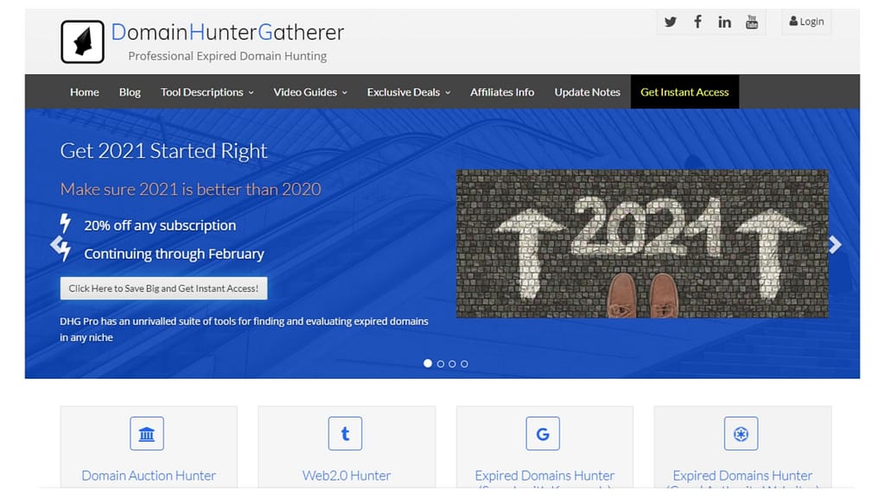This screenshot has height=497, width=885.
Task: Click the DomainHunterGatherer arrowhead logo
Action: point(82,41)
